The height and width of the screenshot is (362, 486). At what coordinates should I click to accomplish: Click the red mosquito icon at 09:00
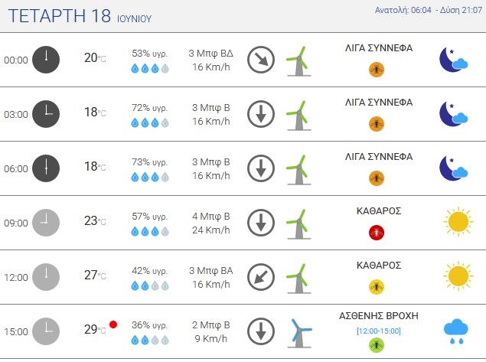[377, 233]
